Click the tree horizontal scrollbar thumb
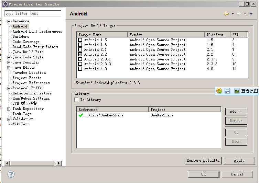Viewport: 259px width, 183px height. [32, 163]
